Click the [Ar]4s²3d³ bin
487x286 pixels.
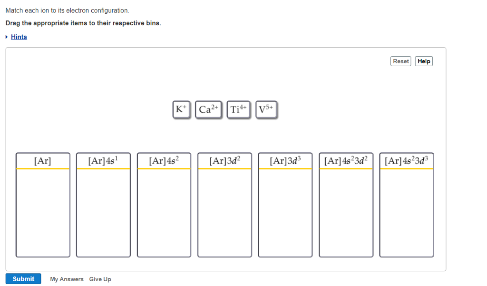coord(407,205)
